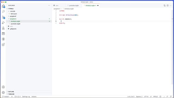
Task: Open the Manage gear menu
Action: coord(3,93)
